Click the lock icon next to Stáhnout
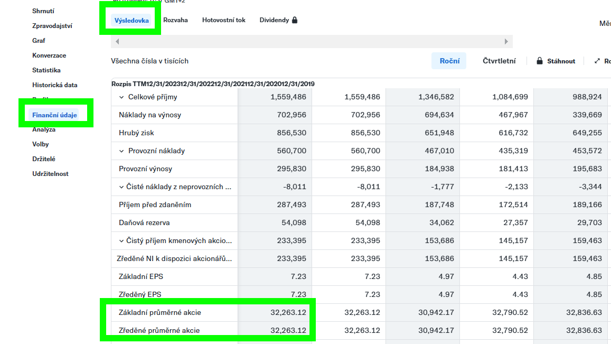This screenshot has width=611, height=344. 541,61
